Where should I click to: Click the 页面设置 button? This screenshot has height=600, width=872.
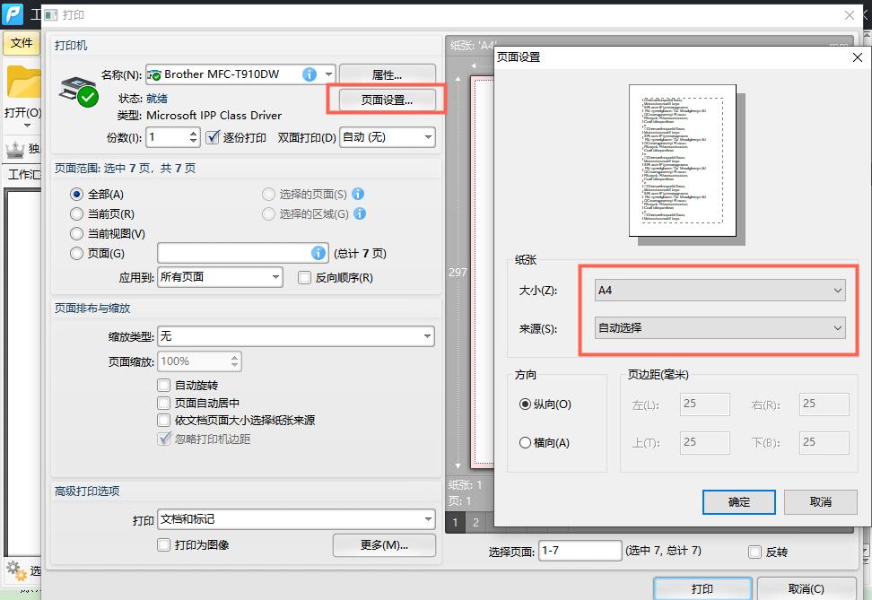(388, 100)
